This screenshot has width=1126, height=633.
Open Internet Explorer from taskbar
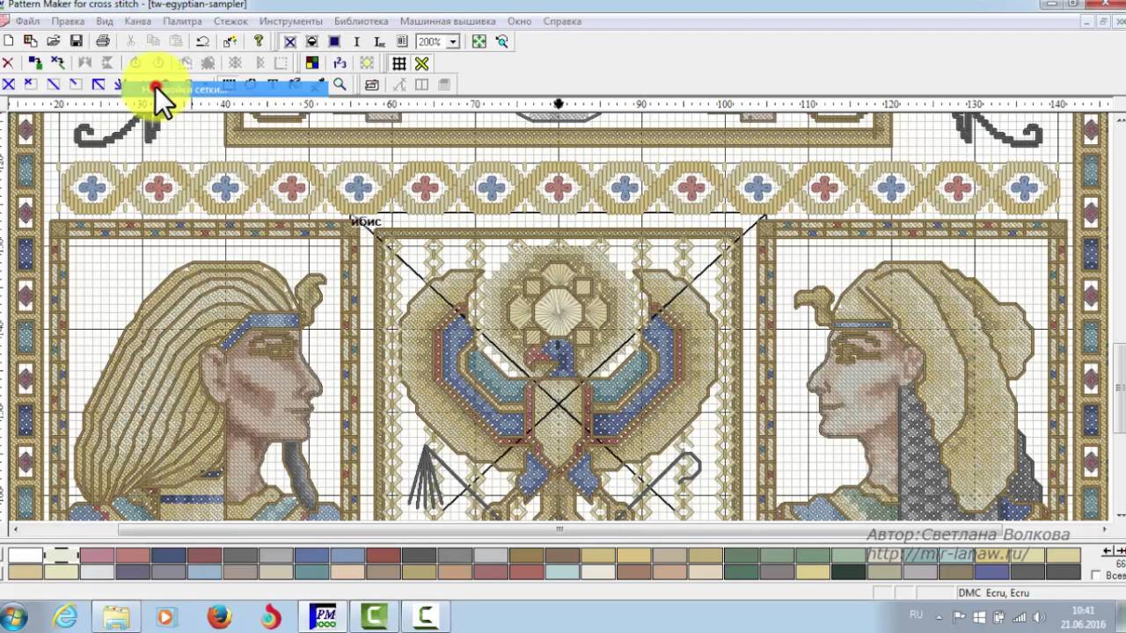[67, 617]
